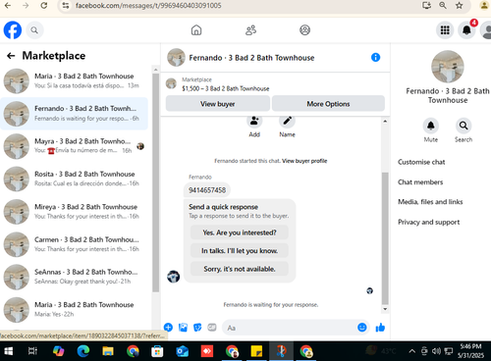Open the grid menu icon
The image size is (491, 361).
(x=445, y=30)
